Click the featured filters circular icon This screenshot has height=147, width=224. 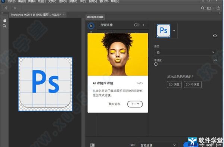coord(91,26)
